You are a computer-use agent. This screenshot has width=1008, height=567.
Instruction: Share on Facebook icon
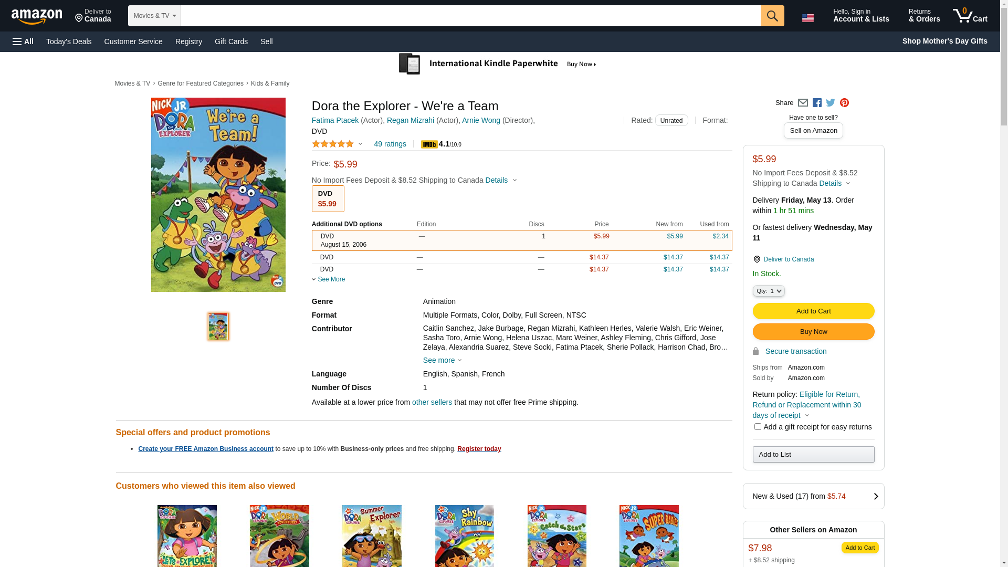coord(817,103)
